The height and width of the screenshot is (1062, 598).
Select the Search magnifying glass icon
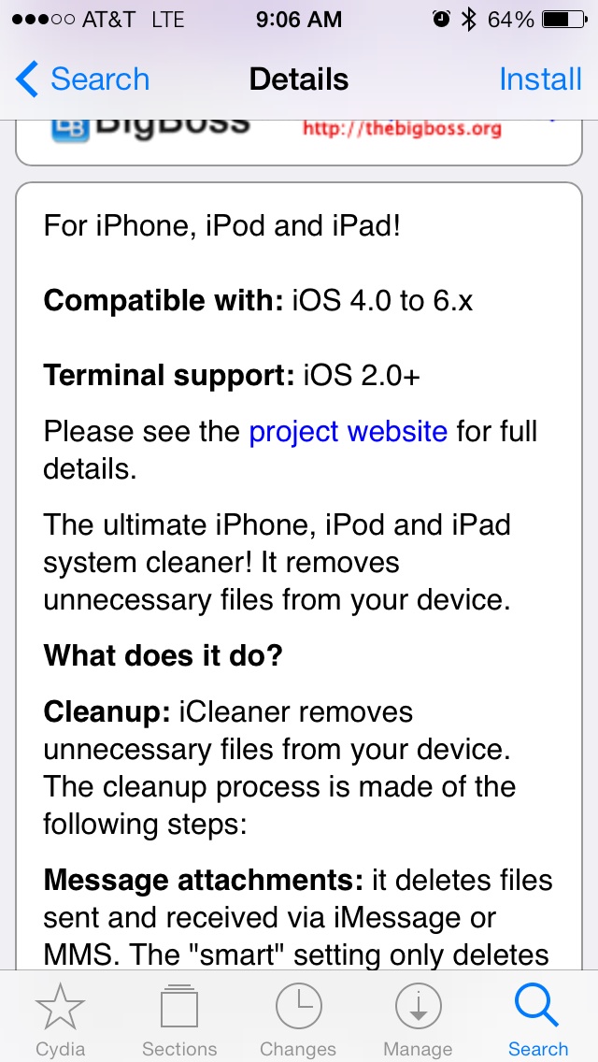[537, 1006]
